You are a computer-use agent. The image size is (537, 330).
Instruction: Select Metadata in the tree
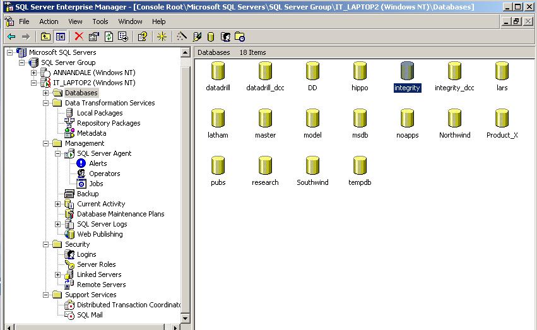click(x=91, y=133)
